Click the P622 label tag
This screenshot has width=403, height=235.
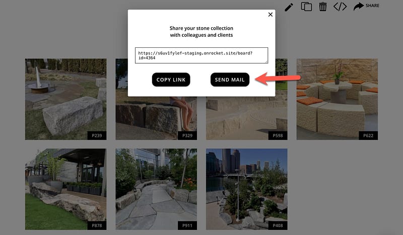click(368, 135)
